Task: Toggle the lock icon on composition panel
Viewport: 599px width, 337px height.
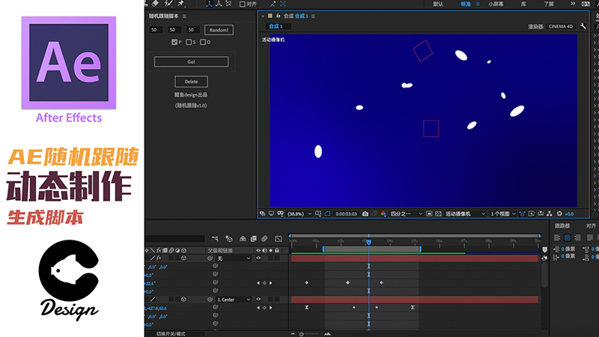Action: coord(278,15)
